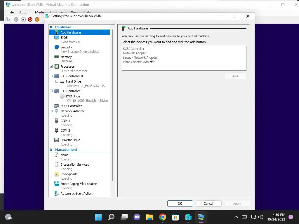Show hidden system tray icons chevron
This screenshot has width=299, height=224.
[x=236, y=217]
